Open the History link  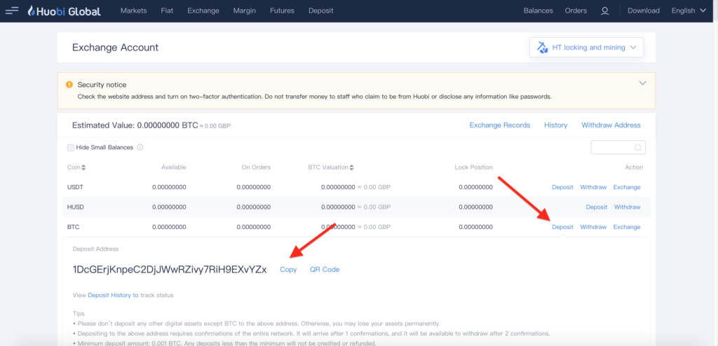[555, 125]
